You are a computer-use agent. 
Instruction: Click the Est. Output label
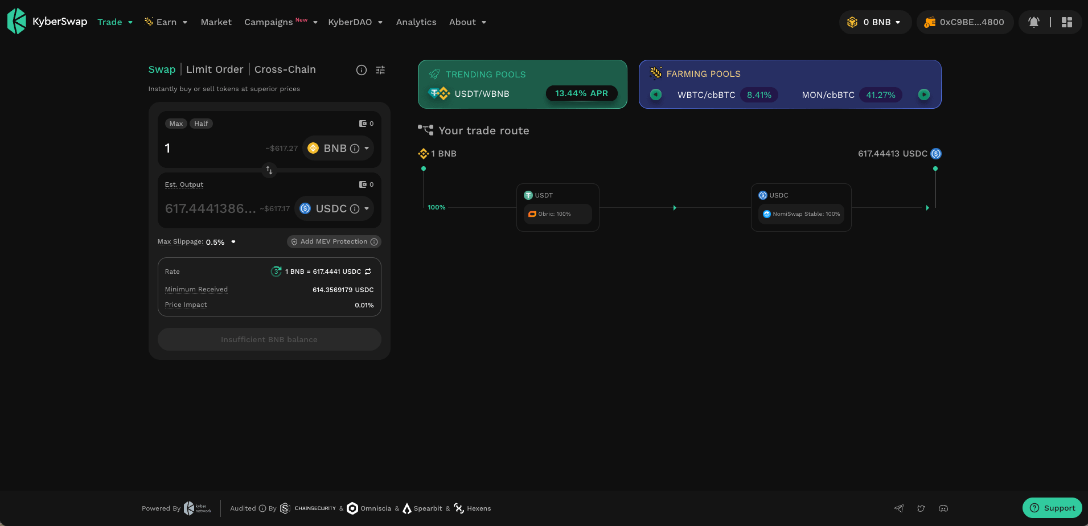pos(184,184)
